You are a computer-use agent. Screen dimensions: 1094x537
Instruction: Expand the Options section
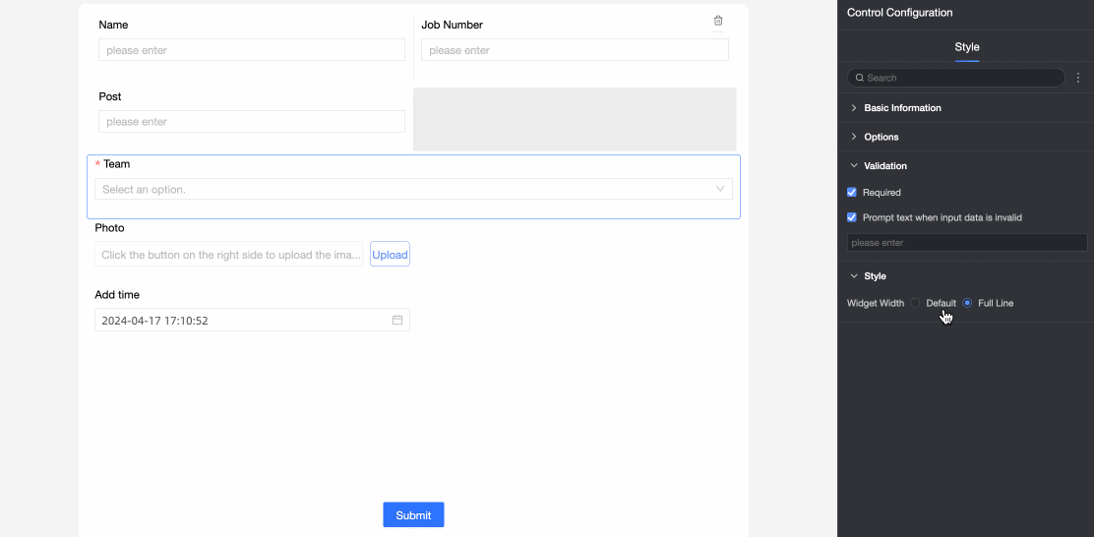[x=854, y=137]
